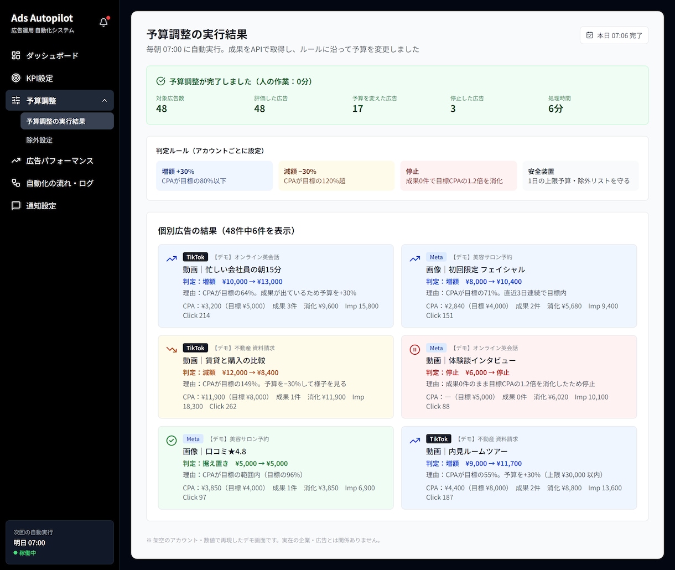Screen dimensions: 675x570
Task: Click the 次回の自動実行 status panel
Action: pos(60,542)
